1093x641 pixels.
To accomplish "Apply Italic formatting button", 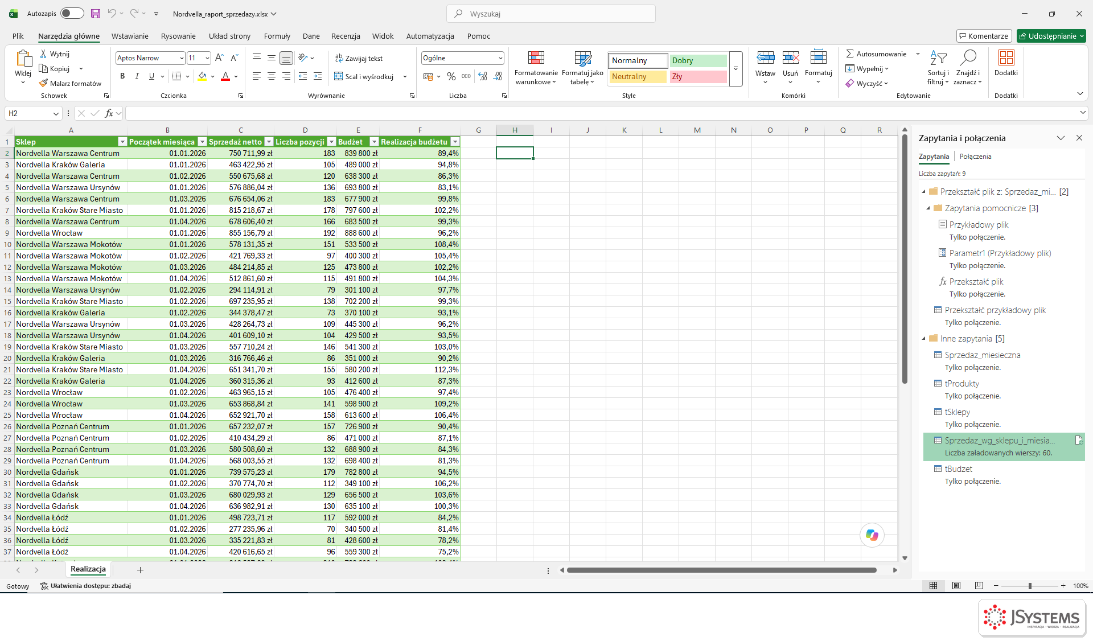I will click(x=137, y=76).
